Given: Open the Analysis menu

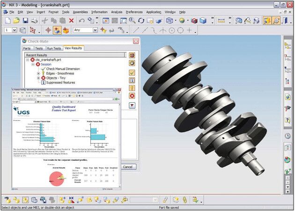Looking at the screenshot, I should point(117,12).
